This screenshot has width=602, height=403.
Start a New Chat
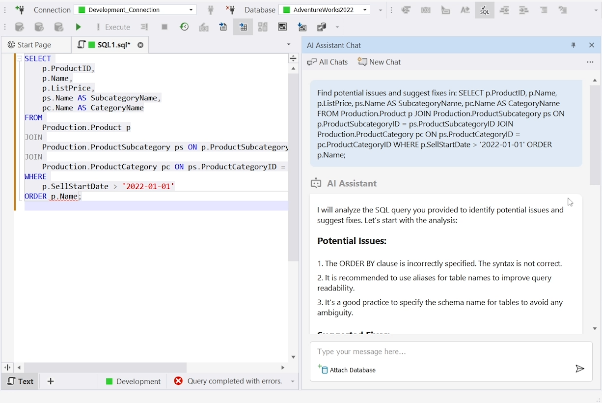tap(379, 62)
